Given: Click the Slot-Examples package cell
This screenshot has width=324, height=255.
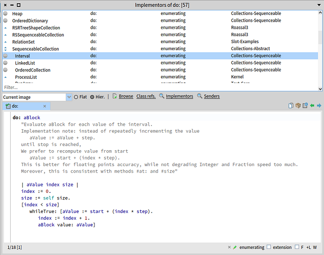Looking at the screenshot, I should tap(245, 42).
